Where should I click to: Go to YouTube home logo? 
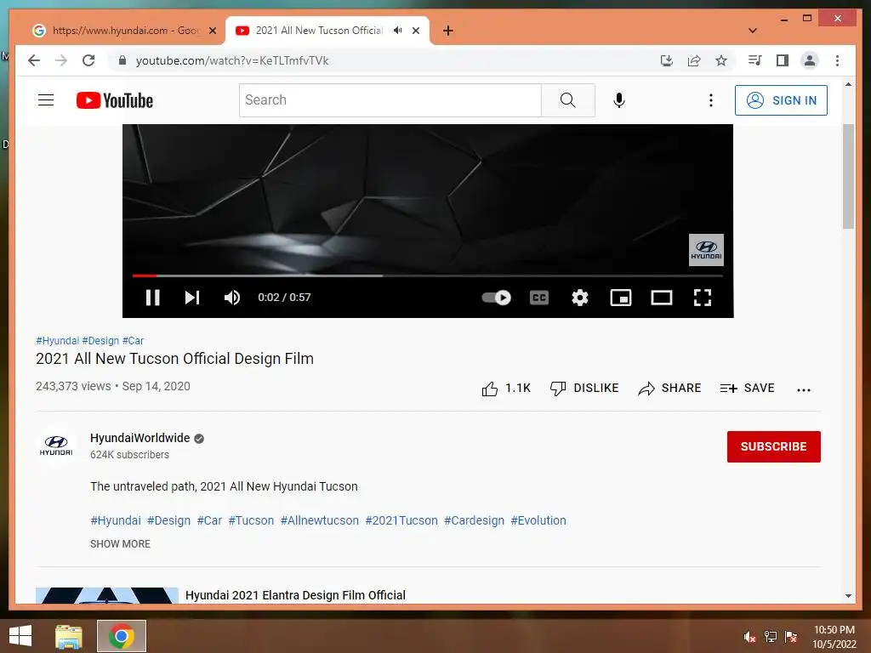(x=115, y=100)
